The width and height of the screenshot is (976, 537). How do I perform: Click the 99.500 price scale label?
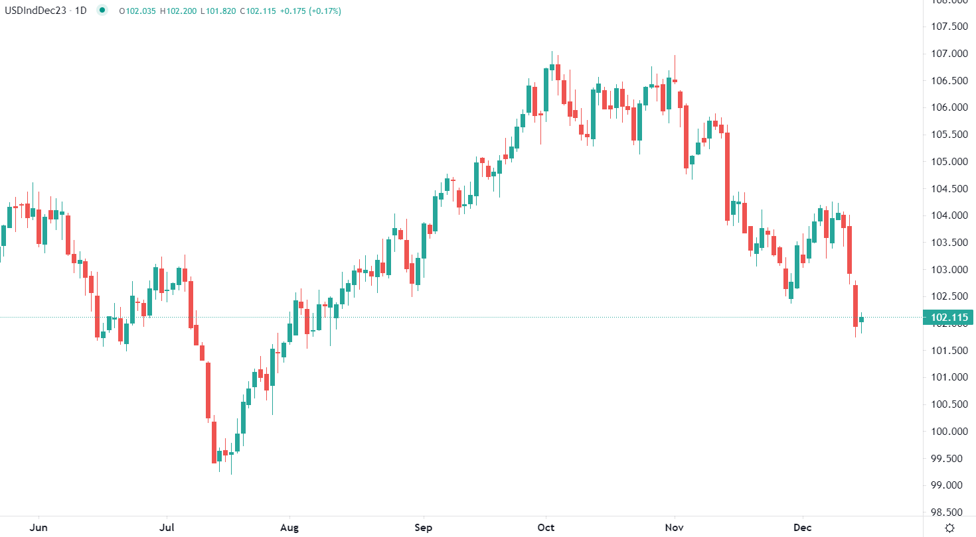[949, 459]
